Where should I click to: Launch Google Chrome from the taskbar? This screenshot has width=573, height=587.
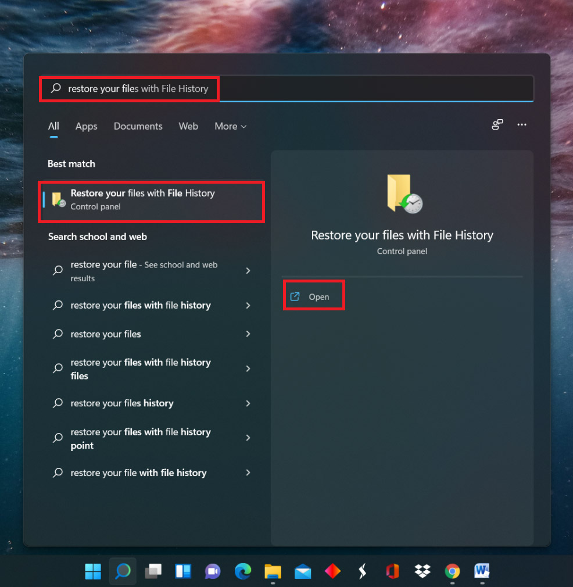(x=452, y=571)
